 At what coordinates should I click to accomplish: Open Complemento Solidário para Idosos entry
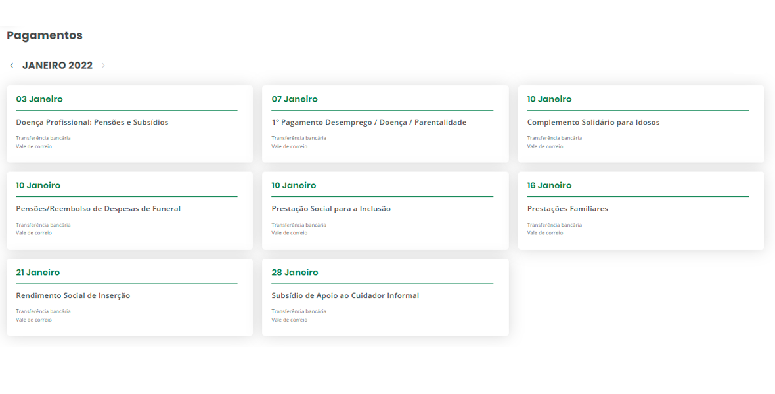[x=593, y=122]
